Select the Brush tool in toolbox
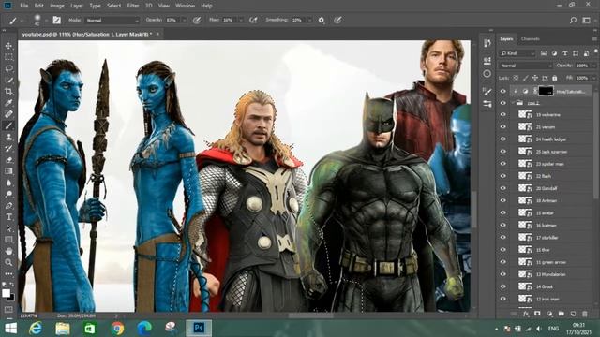This screenshot has height=337, width=600. point(8,125)
